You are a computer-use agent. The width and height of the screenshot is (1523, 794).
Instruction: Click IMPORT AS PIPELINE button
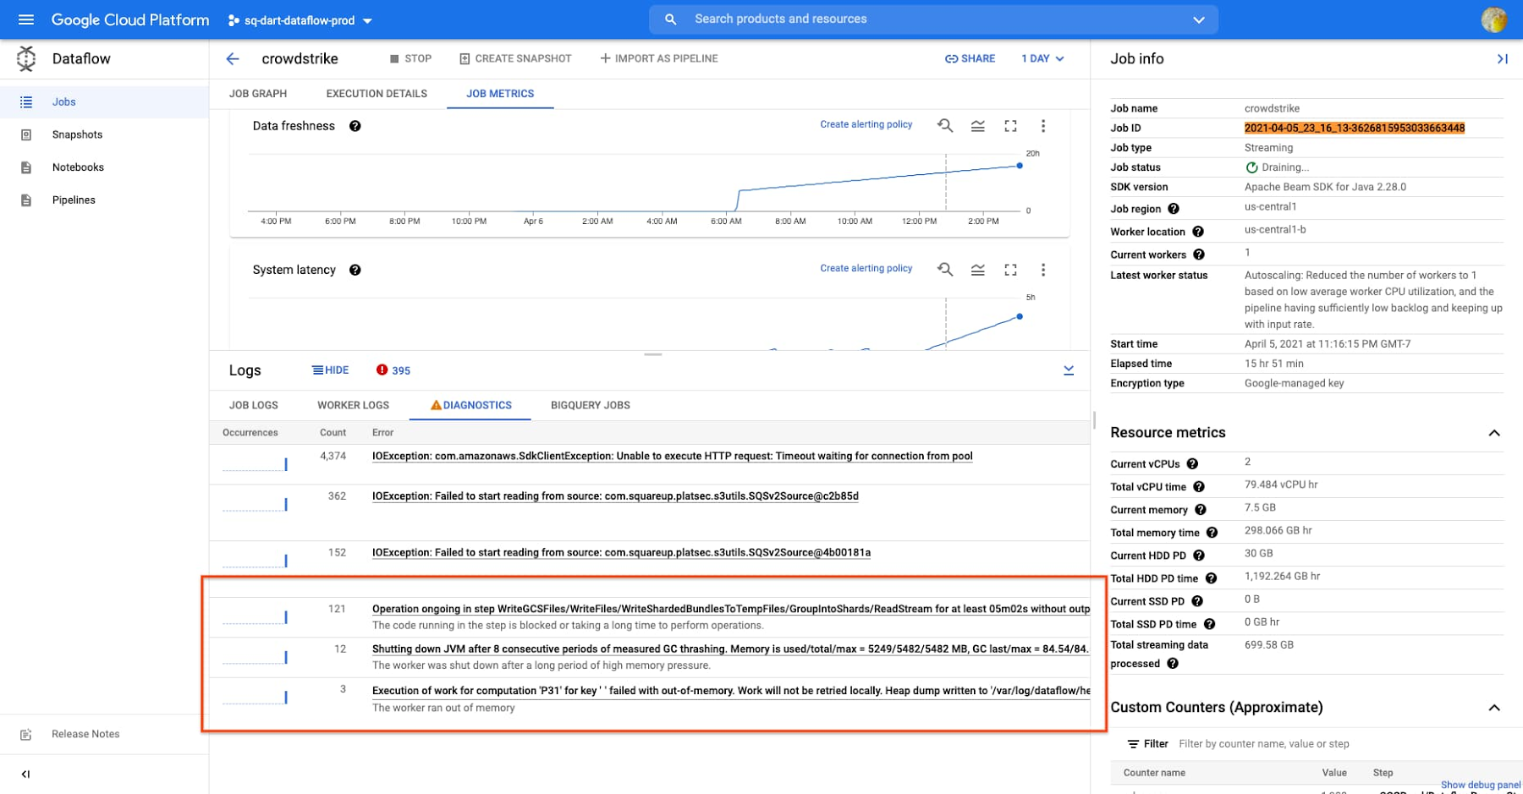[x=659, y=58]
